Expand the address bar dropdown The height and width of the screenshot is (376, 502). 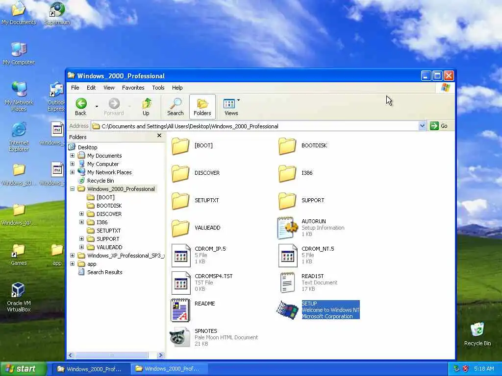pos(422,126)
